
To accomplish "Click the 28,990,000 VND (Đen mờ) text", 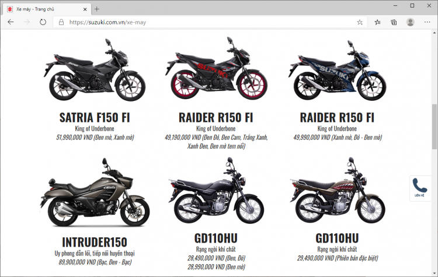I will [216, 267].
